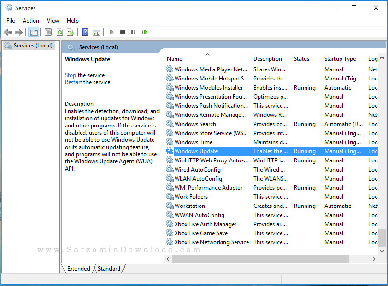Click Running status of Workstation row

(305, 206)
